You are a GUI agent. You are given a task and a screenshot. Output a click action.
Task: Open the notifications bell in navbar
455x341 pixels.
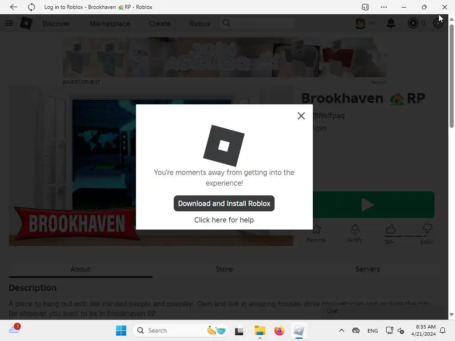point(391,23)
